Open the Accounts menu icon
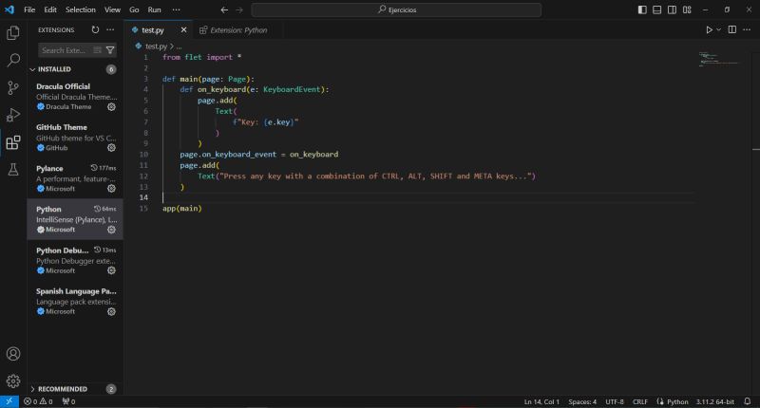Viewport: 760px width, 408px height. coord(13,354)
